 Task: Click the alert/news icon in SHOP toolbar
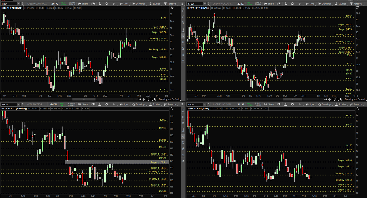279,104
